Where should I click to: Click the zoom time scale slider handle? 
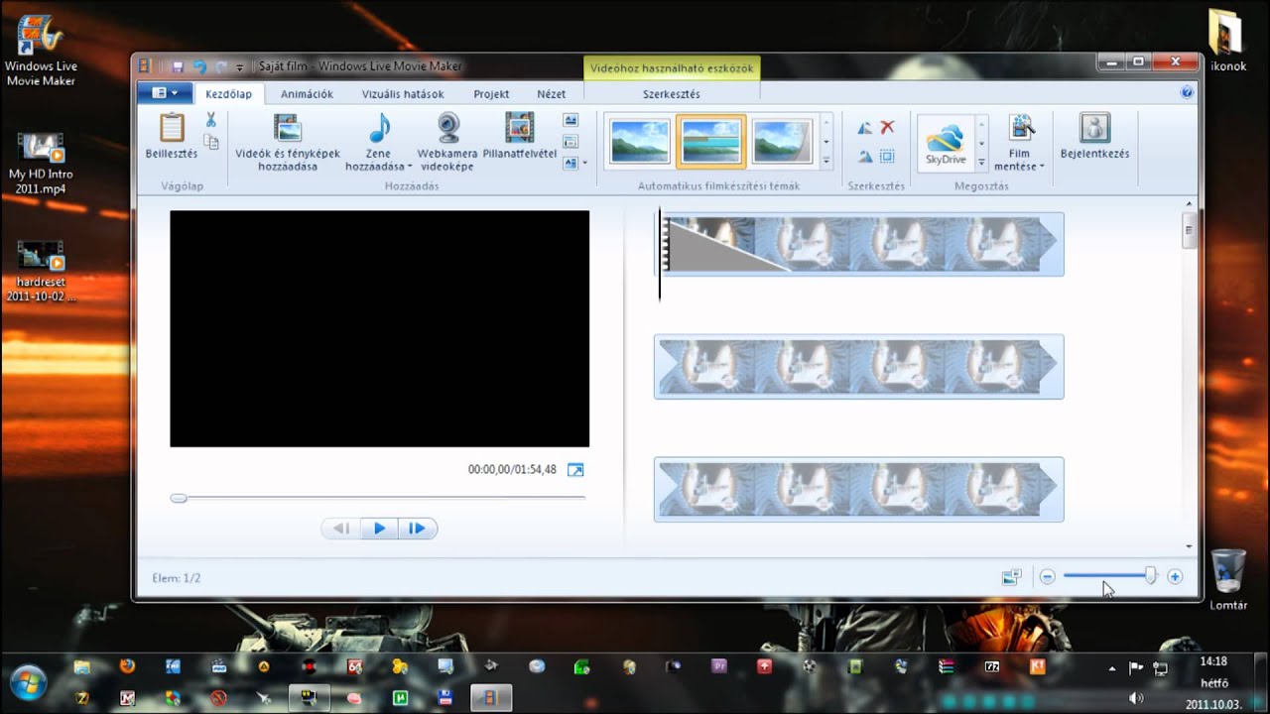click(1151, 575)
